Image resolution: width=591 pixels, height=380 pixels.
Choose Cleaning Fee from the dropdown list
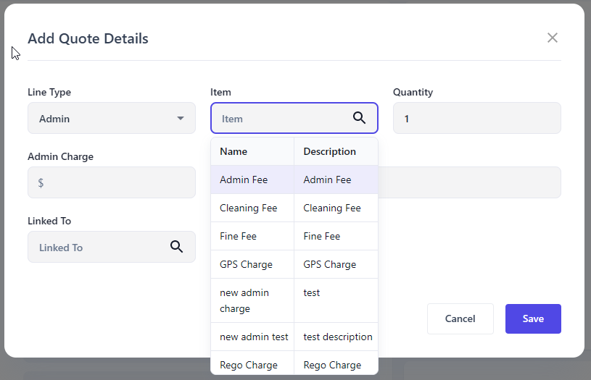pos(248,208)
